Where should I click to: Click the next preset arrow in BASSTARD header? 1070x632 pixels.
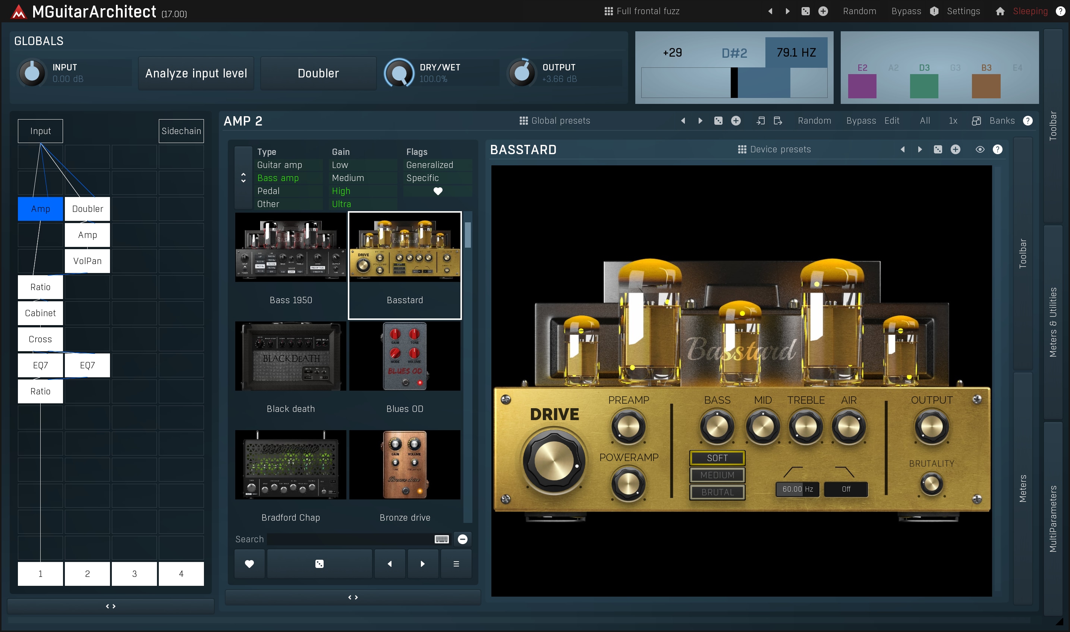(919, 150)
